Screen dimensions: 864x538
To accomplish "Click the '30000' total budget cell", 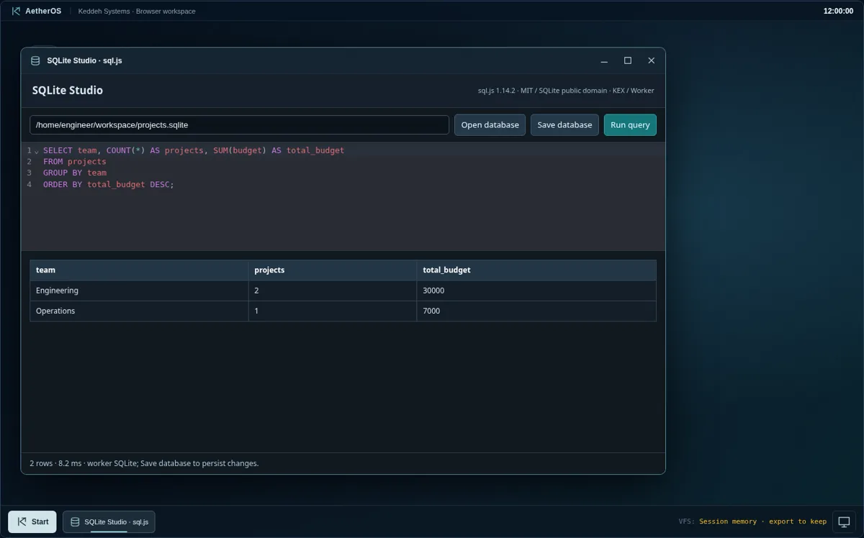I will point(536,291).
